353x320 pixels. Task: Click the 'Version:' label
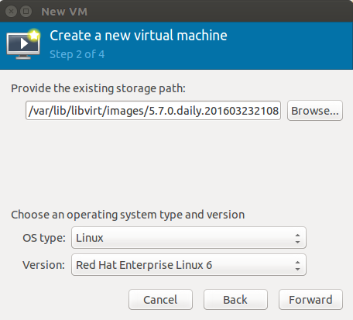43,265
